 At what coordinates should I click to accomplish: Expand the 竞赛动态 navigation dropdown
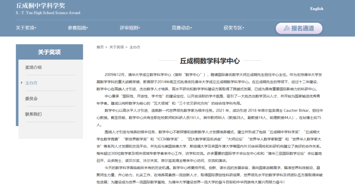[181, 28]
